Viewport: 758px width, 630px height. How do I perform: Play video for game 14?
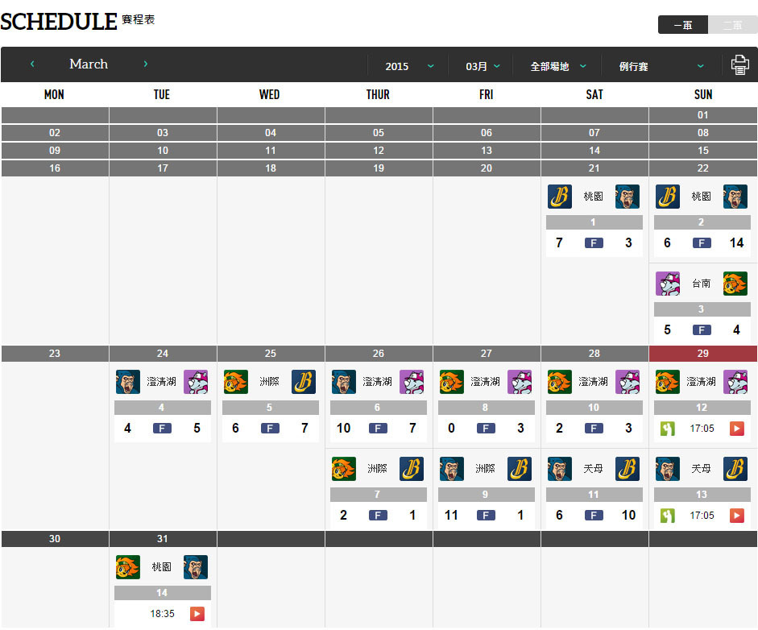[197, 614]
